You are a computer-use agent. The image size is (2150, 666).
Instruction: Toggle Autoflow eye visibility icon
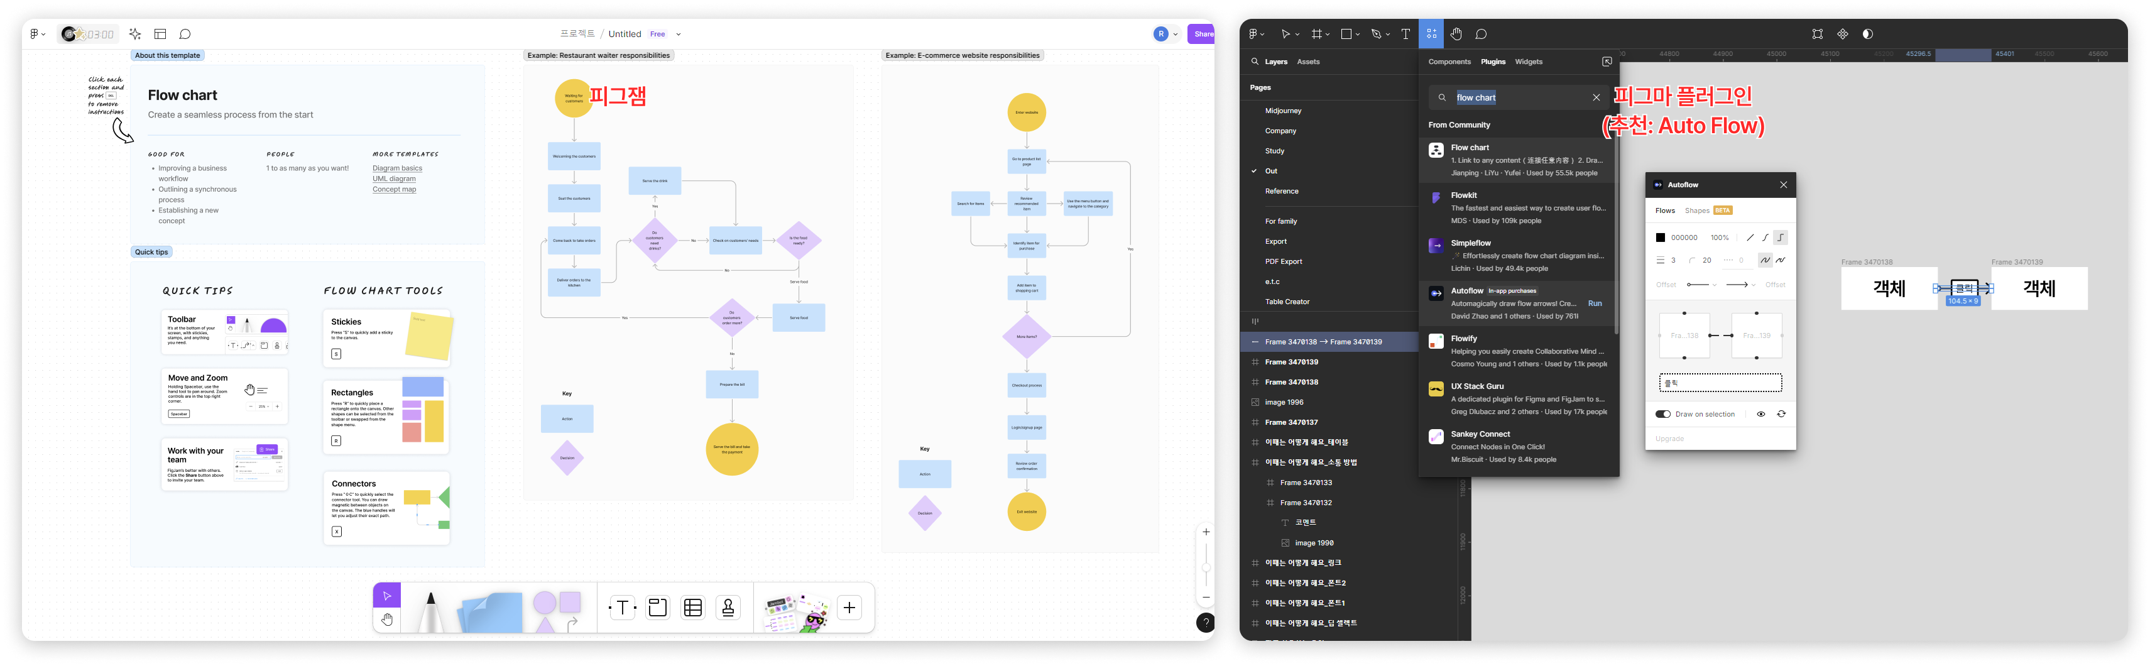pyautogui.click(x=1761, y=414)
